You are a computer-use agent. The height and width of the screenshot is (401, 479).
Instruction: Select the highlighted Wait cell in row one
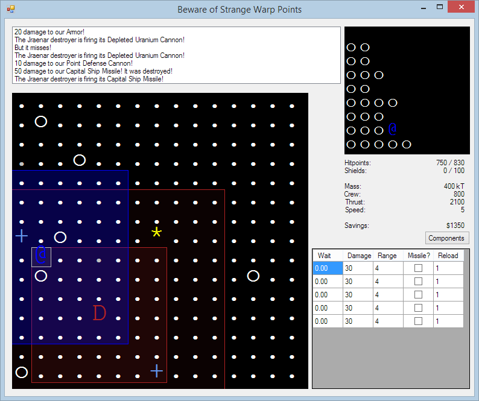pos(328,268)
